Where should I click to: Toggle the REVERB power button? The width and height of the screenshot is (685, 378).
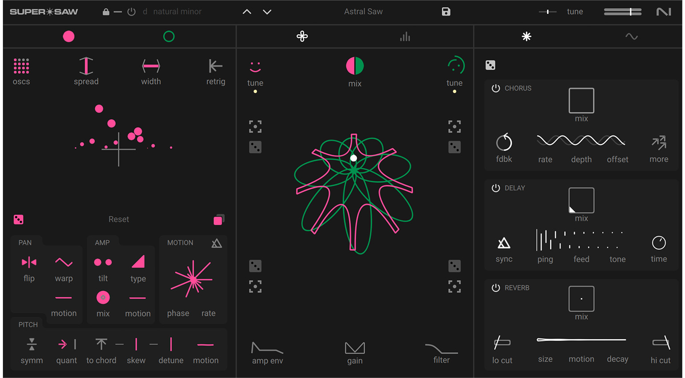tap(496, 288)
